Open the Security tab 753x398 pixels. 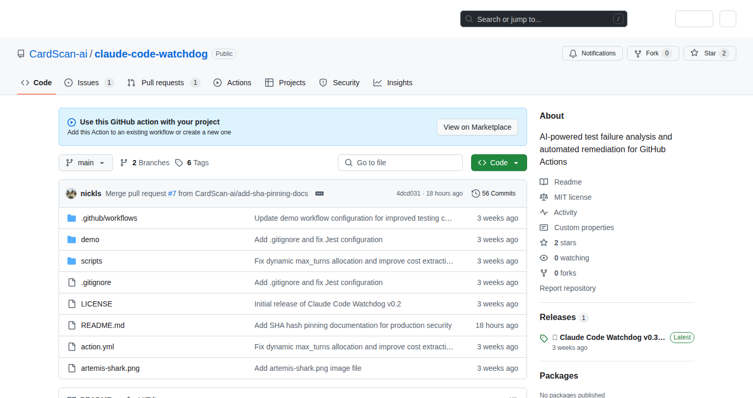pos(339,83)
